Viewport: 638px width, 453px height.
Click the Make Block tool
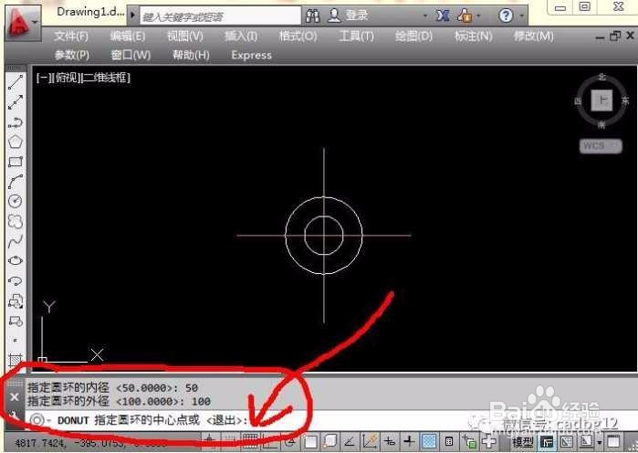pyautogui.click(x=16, y=321)
